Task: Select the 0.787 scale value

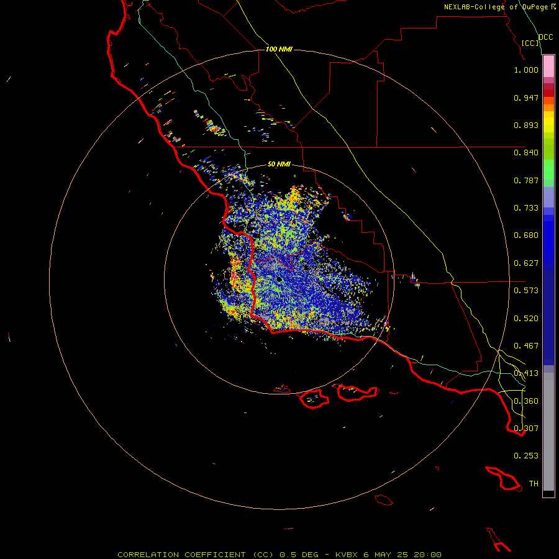Action: click(526, 180)
